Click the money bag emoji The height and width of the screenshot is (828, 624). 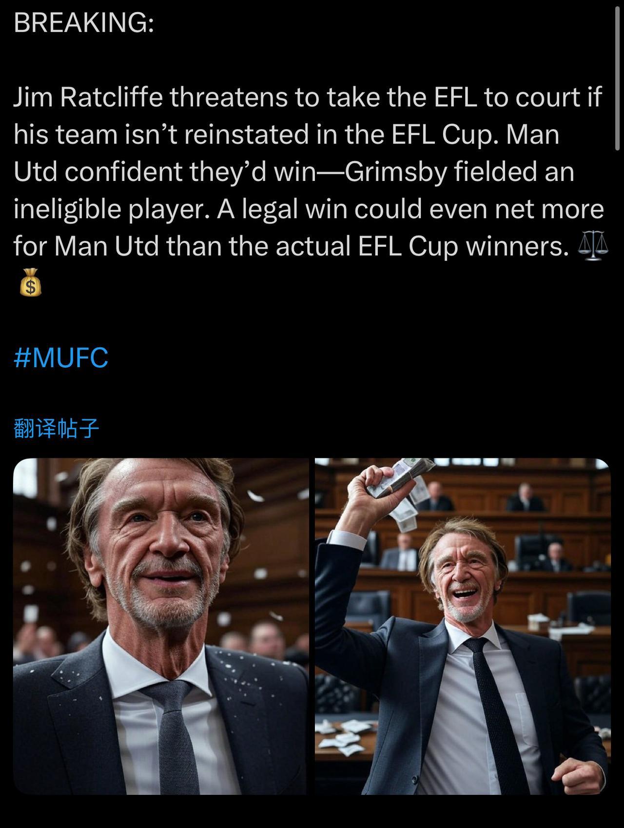coord(31,282)
